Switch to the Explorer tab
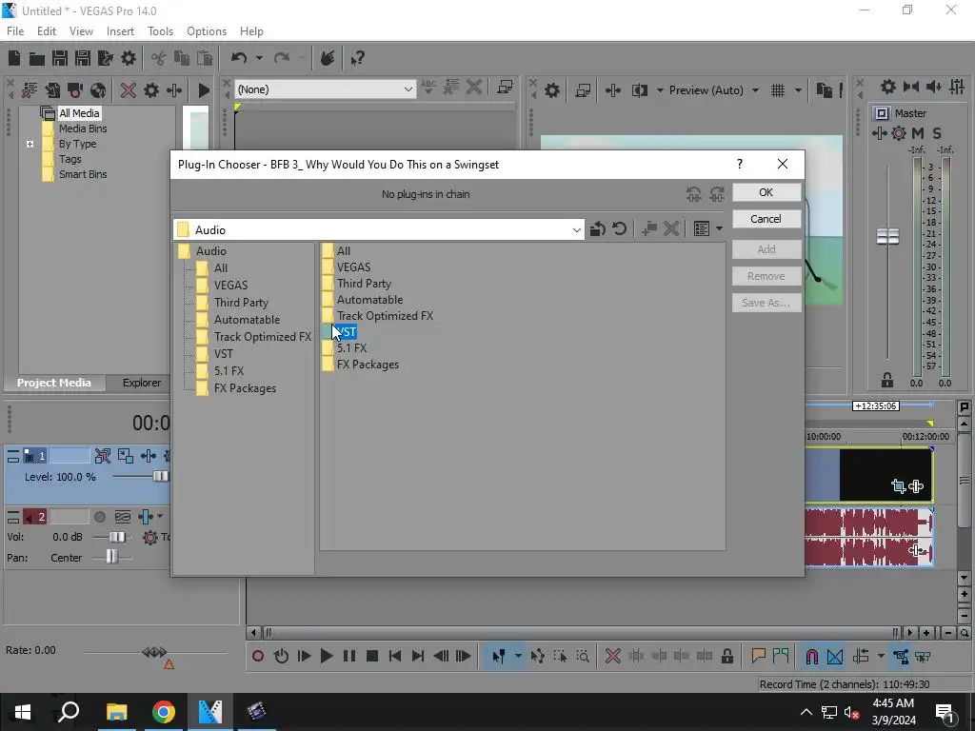The width and height of the screenshot is (975, 731). coord(141,383)
